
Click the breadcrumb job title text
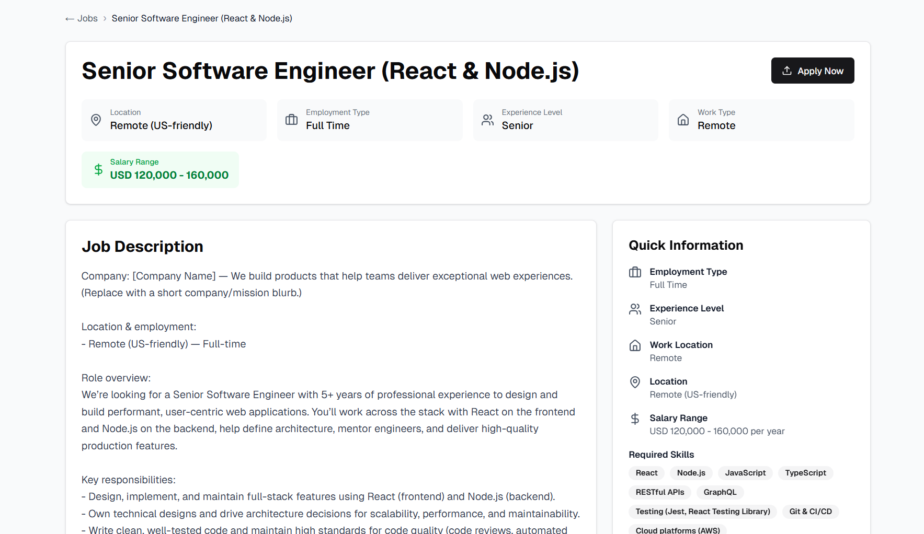point(202,19)
